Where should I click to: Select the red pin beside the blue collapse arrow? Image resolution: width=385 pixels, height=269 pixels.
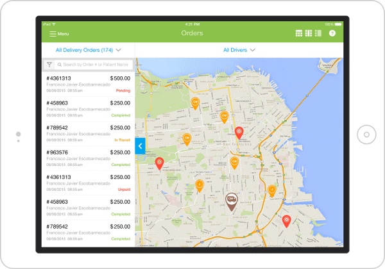click(159, 163)
